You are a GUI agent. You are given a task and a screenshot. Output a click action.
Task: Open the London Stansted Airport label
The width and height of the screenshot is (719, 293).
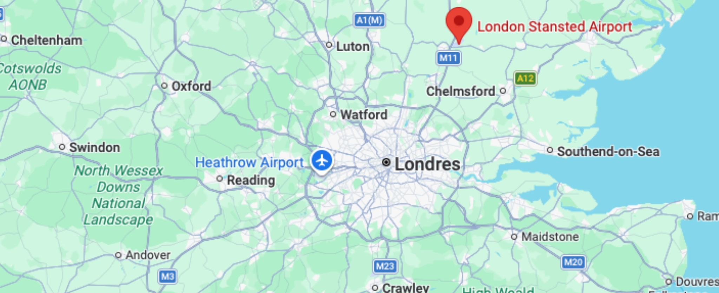coord(555,27)
